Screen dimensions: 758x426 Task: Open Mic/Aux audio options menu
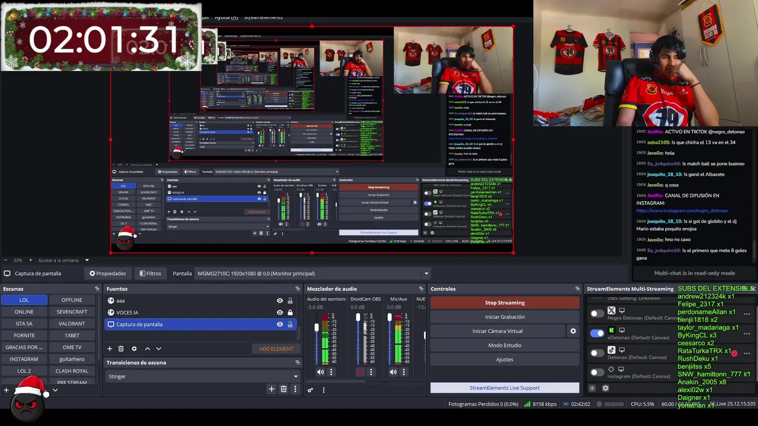404,372
